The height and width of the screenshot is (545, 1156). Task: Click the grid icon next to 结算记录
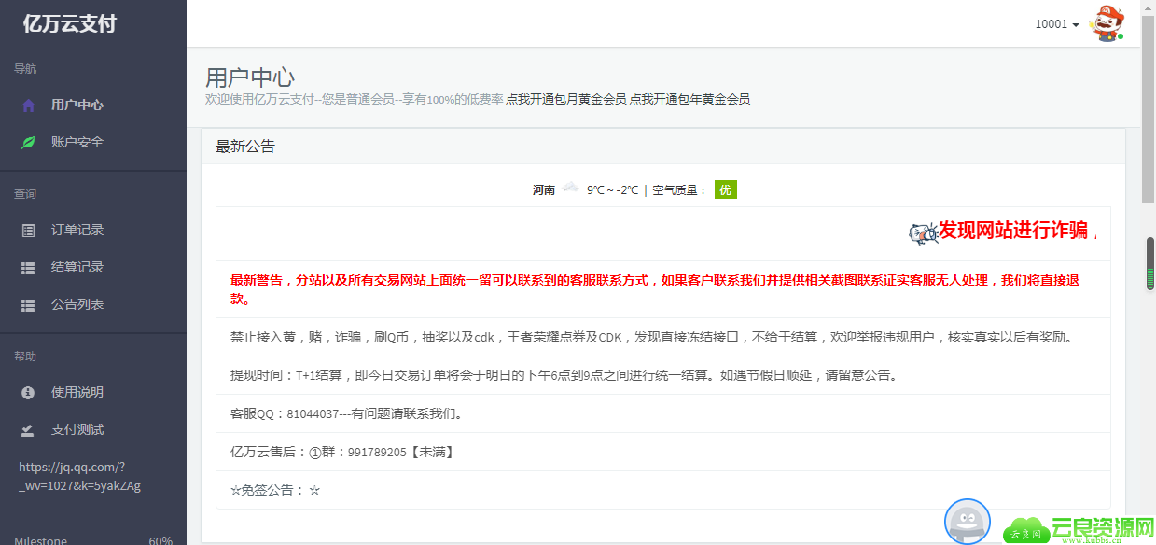click(x=28, y=268)
